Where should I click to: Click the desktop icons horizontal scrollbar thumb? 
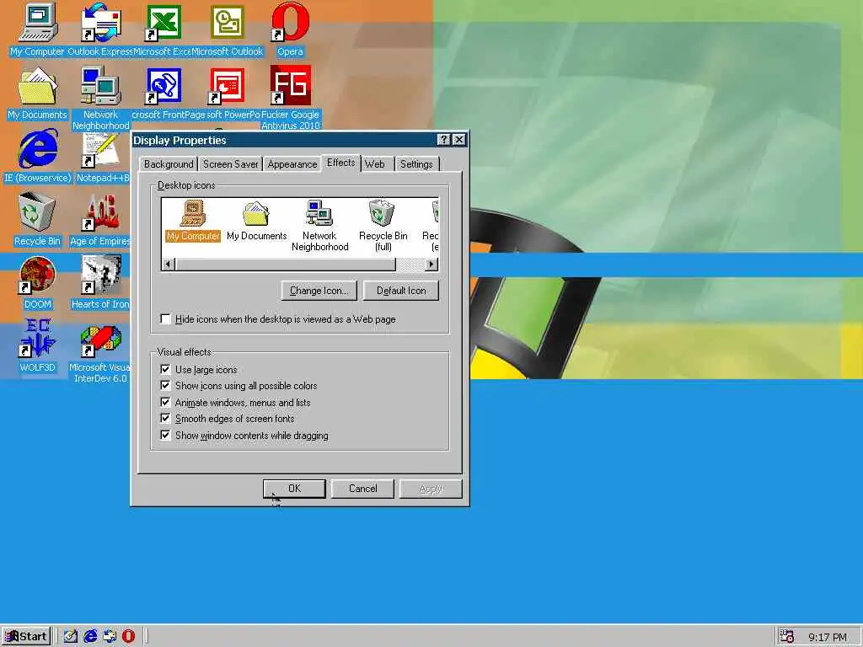pyautogui.click(x=285, y=265)
